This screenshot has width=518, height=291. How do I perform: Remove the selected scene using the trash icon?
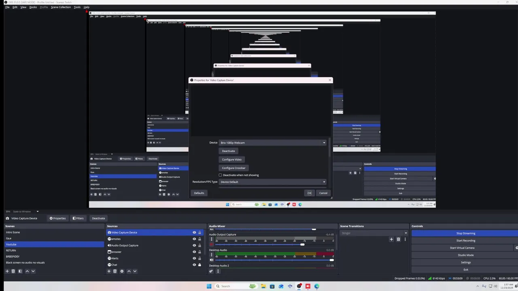(x=13, y=271)
